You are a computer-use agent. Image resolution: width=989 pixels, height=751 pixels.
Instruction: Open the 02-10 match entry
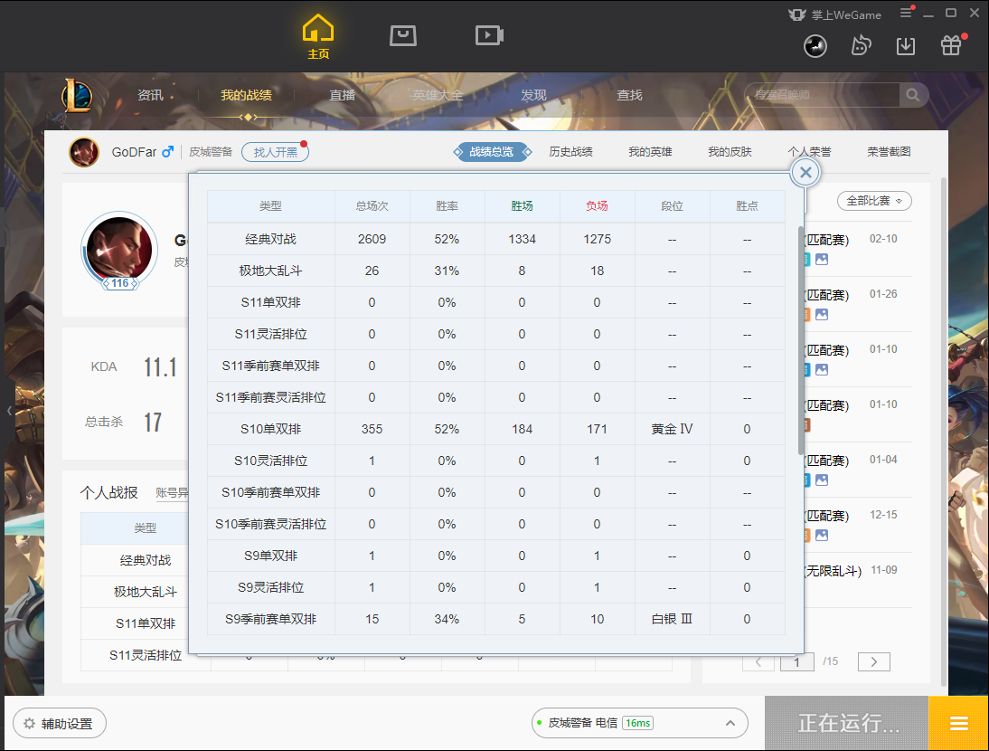point(859,249)
